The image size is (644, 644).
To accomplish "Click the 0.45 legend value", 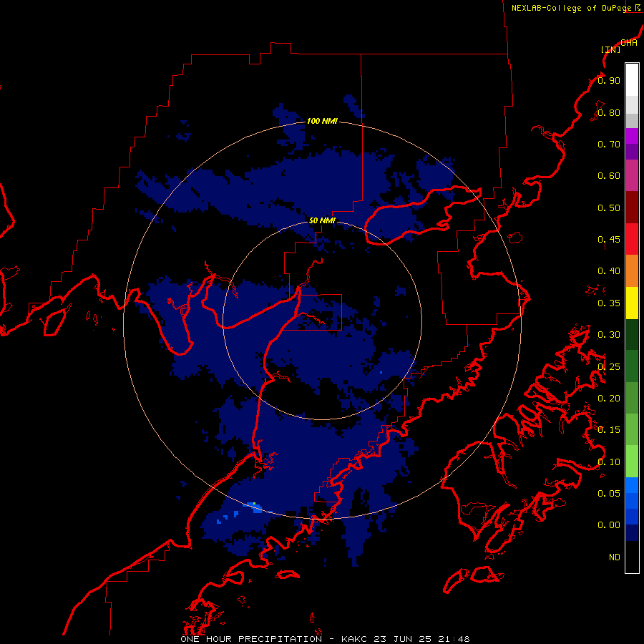I will pyautogui.click(x=609, y=239).
